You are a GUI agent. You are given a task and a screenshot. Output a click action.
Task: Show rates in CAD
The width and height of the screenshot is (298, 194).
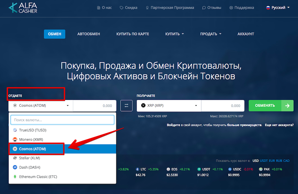point(286,161)
